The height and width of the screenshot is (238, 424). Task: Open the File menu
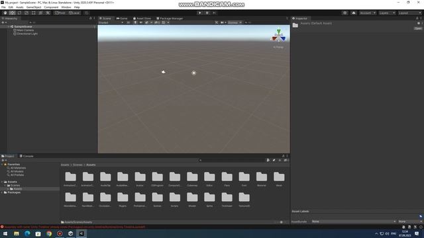pos(3,7)
